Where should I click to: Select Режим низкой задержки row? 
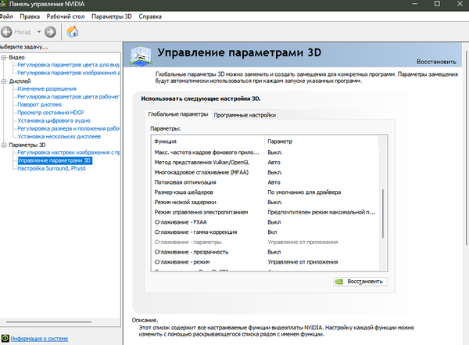tap(267, 202)
